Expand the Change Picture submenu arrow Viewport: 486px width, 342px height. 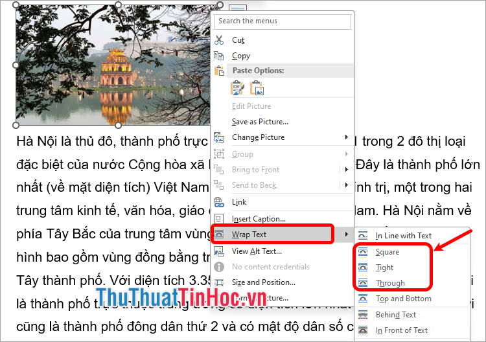tap(346, 137)
